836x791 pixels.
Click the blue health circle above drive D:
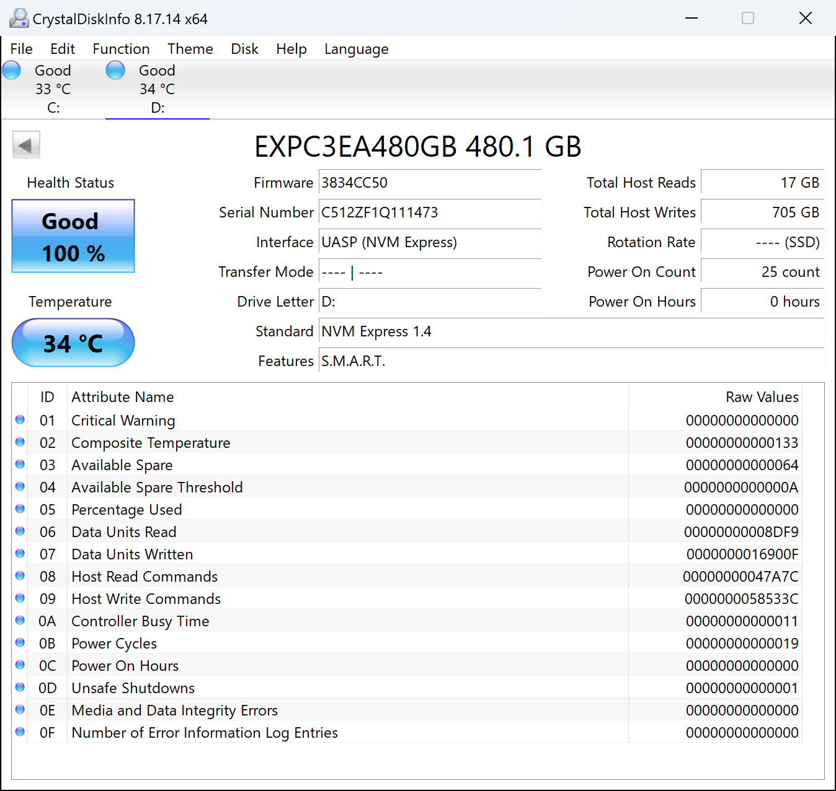click(x=115, y=70)
